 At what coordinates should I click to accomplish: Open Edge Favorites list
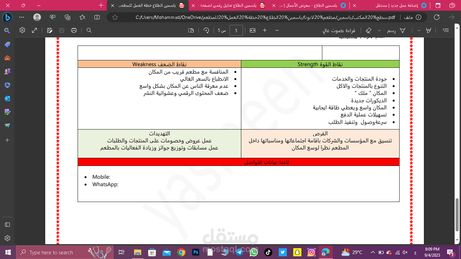(82, 17)
